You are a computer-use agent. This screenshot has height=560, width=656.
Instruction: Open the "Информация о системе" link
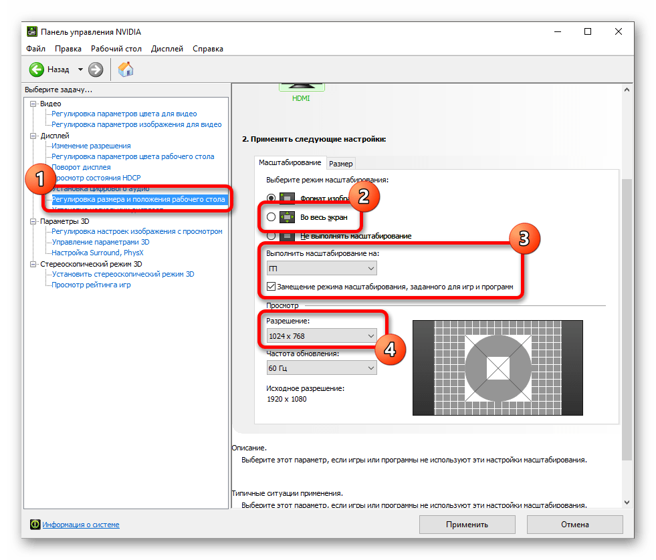[x=81, y=525]
